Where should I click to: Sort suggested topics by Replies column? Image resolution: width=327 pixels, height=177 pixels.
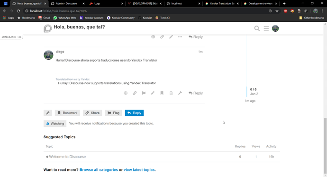click(240, 146)
